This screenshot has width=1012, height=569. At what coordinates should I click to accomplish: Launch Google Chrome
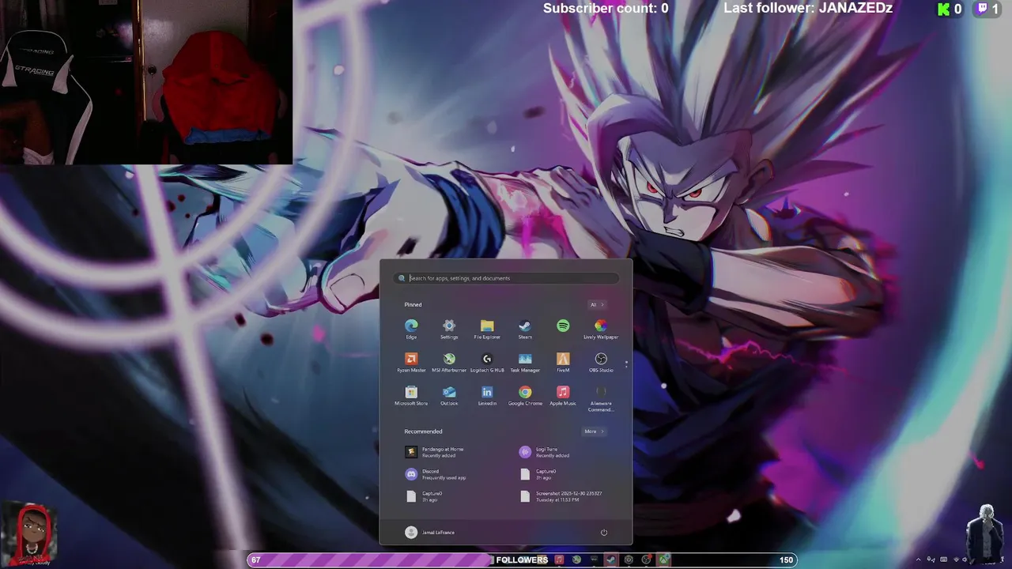pos(525,396)
